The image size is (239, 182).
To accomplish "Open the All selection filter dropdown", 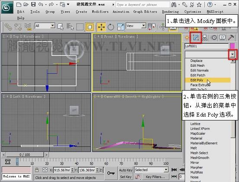I will click(45, 26).
